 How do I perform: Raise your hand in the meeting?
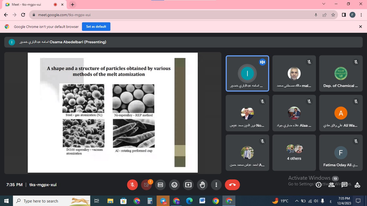point(202,185)
